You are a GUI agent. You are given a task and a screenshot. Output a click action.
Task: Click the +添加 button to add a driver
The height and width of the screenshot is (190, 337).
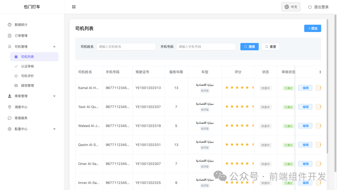tap(312, 28)
